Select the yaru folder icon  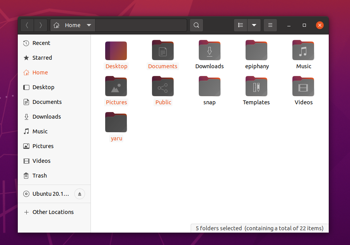pos(116,122)
